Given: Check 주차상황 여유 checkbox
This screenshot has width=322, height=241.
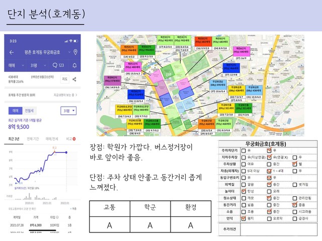Looking at the screenshot, I should pyautogui.click(x=244, y=164).
